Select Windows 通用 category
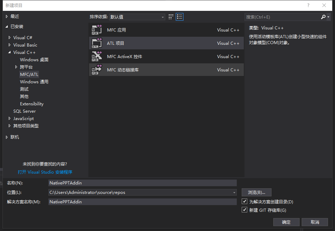Viewport: 335px width, 231px height. click(x=34, y=82)
